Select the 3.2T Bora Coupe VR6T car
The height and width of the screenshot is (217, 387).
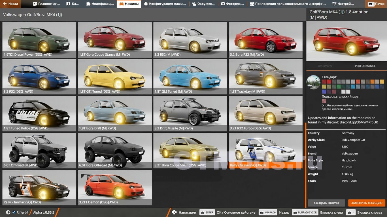point(190,151)
